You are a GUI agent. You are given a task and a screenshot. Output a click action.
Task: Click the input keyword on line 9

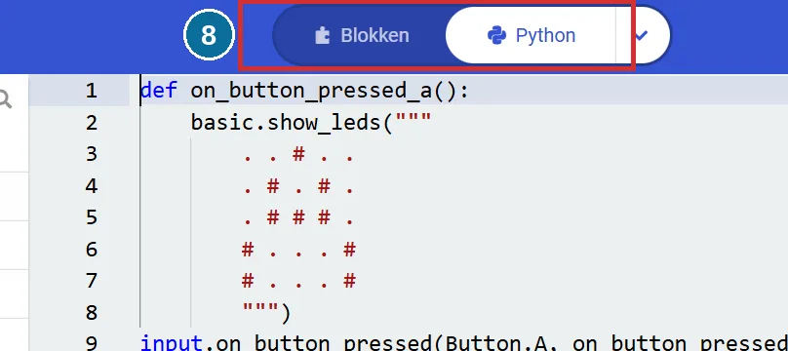point(172,344)
